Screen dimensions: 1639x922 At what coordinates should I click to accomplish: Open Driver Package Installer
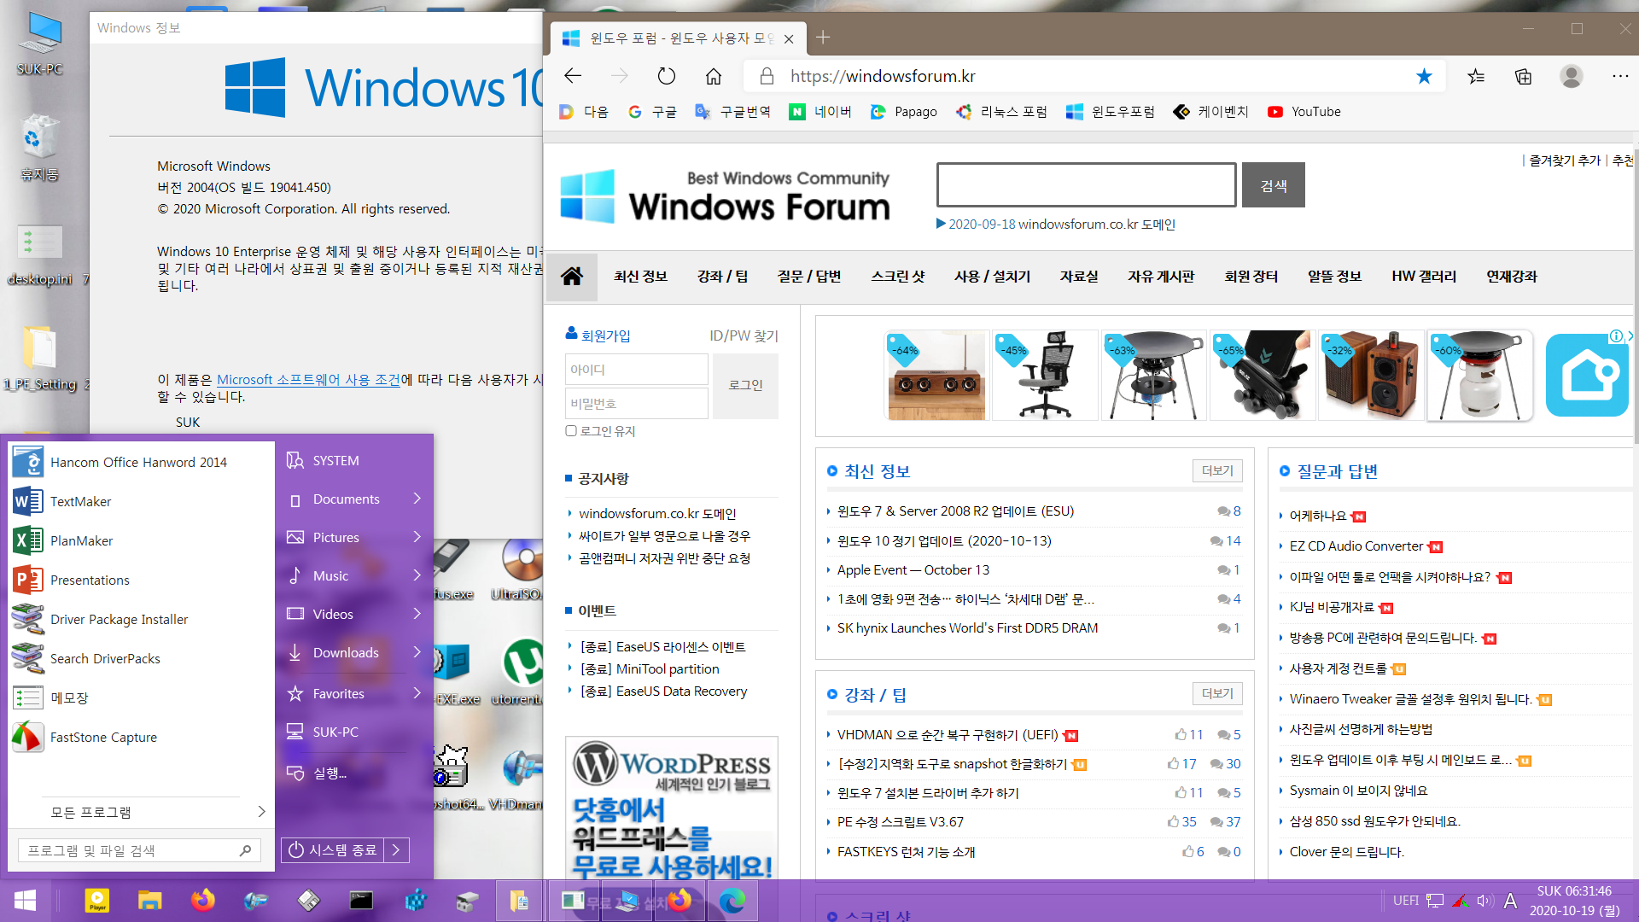coord(142,619)
